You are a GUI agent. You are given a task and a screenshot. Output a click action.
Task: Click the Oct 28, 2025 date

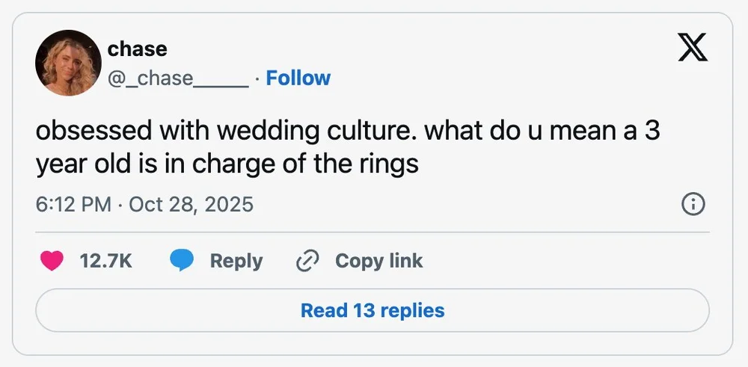coord(191,204)
